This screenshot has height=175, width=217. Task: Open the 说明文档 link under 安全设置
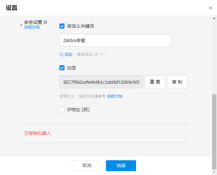point(32,27)
